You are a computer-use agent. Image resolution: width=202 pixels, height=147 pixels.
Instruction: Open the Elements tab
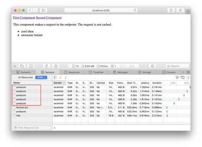tap(24, 72)
